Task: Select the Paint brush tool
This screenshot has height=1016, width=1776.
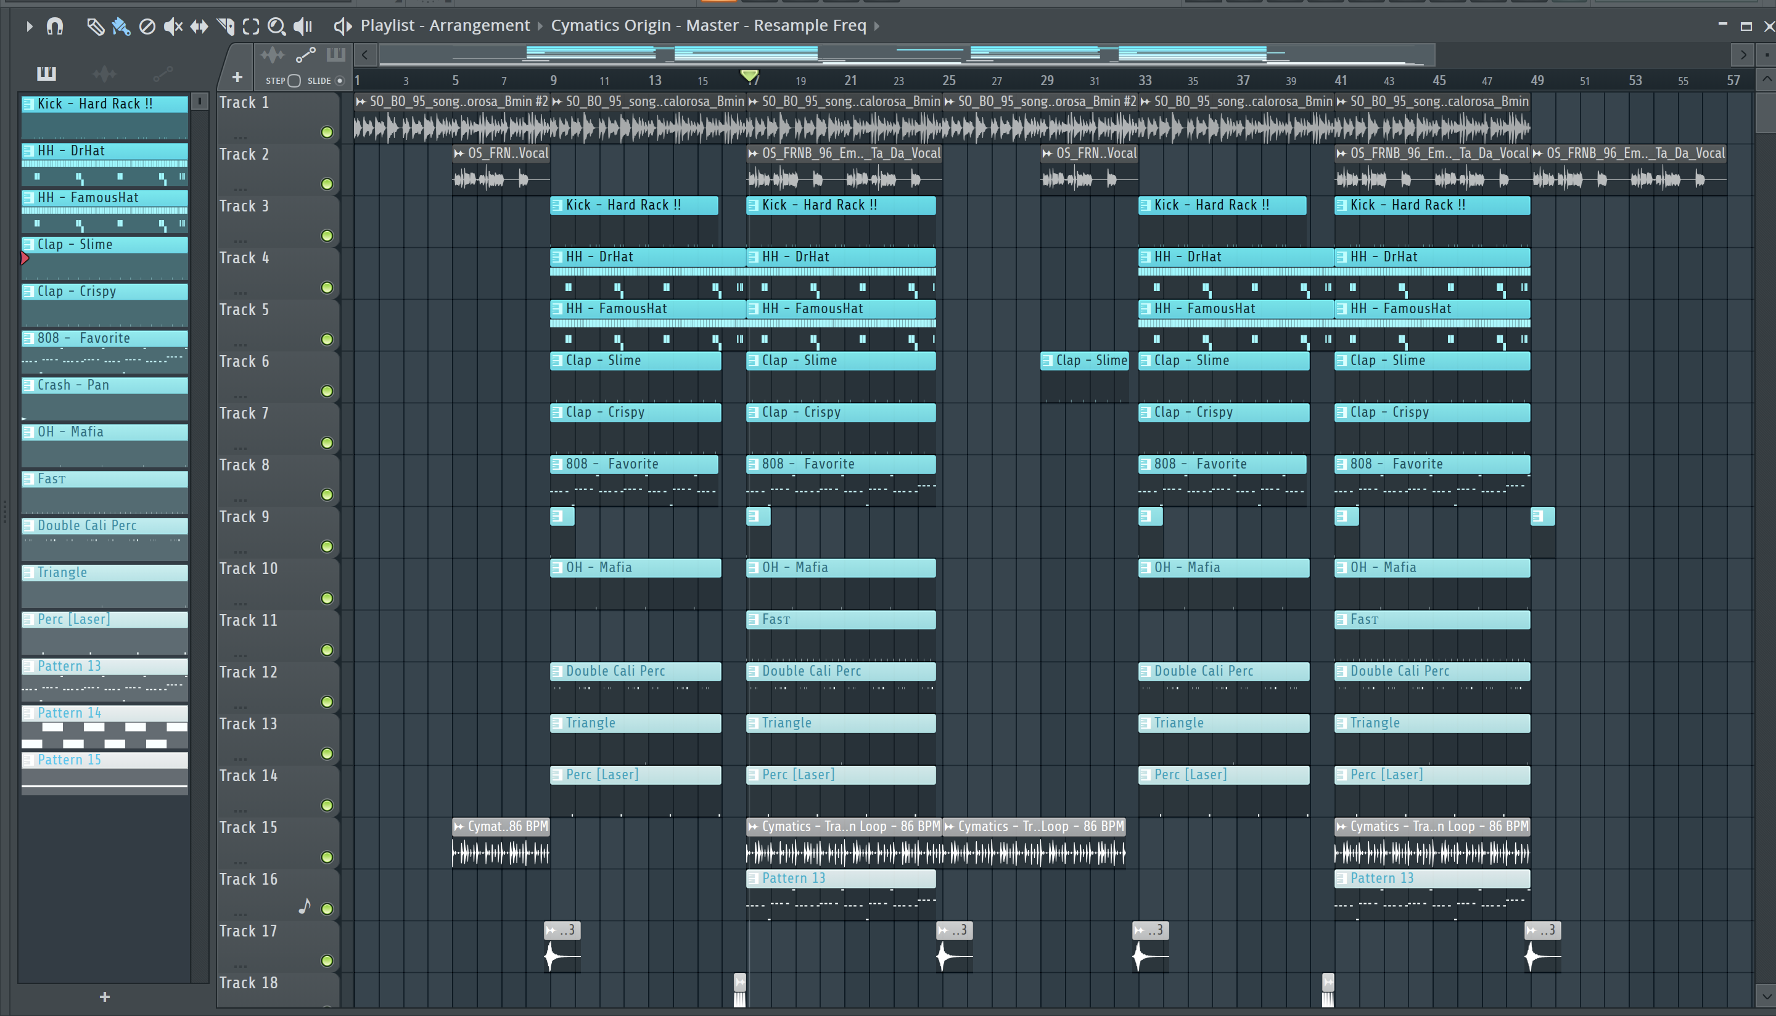Action: (121, 27)
